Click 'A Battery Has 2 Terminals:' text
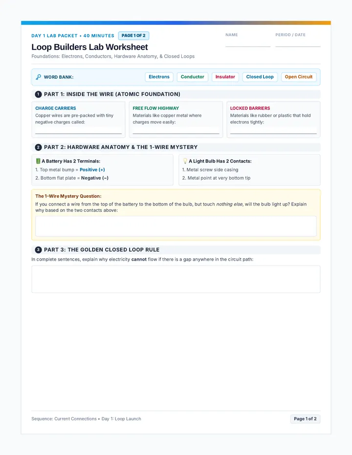The image size is (352, 455). click(x=71, y=161)
